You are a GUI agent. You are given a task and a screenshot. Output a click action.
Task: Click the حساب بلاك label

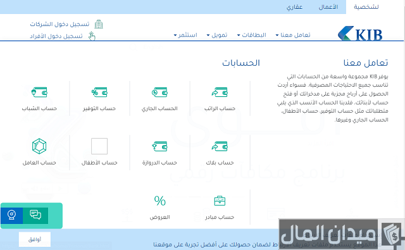click(220, 163)
